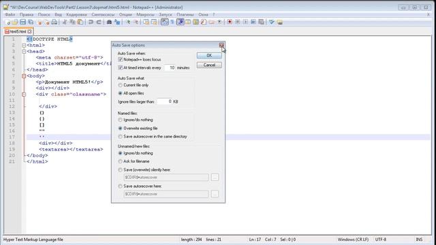Close the html5.html tab with its X
Screen dimensions: 436x245
tap(29, 32)
